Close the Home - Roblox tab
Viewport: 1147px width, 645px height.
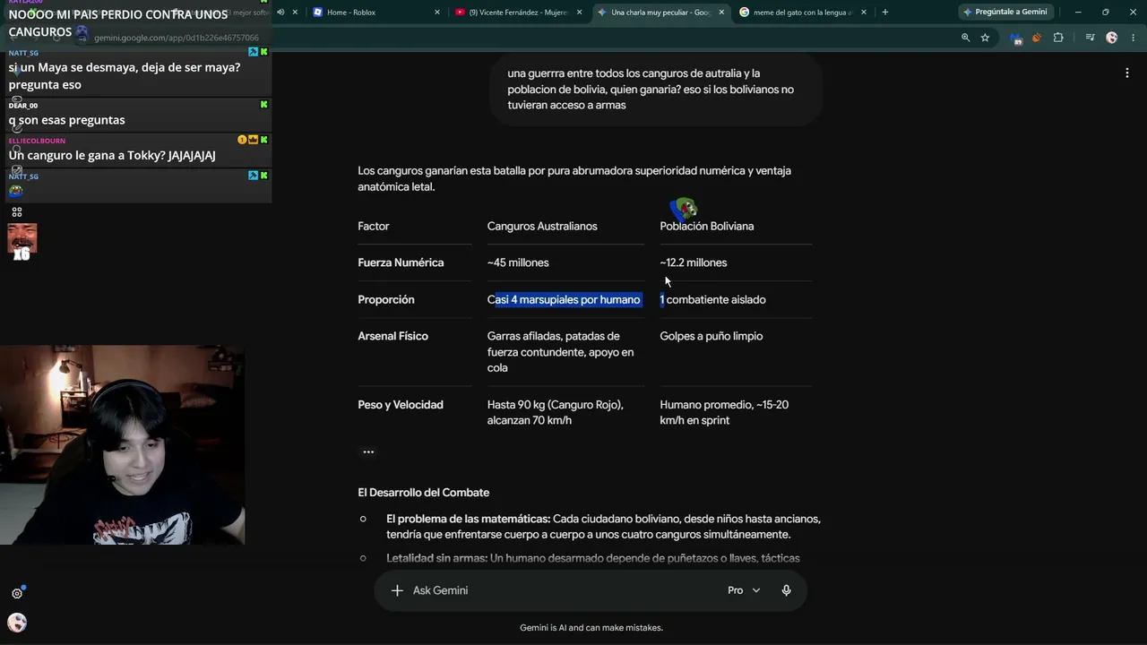pos(437,13)
